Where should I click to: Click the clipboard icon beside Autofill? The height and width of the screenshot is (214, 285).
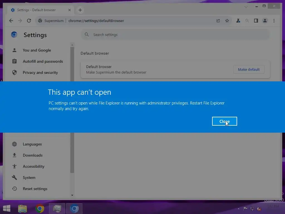pos(14,61)
